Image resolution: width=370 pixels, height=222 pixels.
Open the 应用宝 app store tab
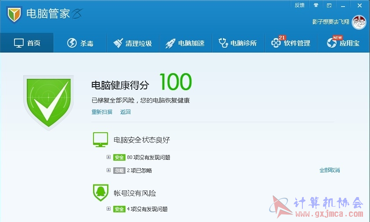[x=343, y=43]
